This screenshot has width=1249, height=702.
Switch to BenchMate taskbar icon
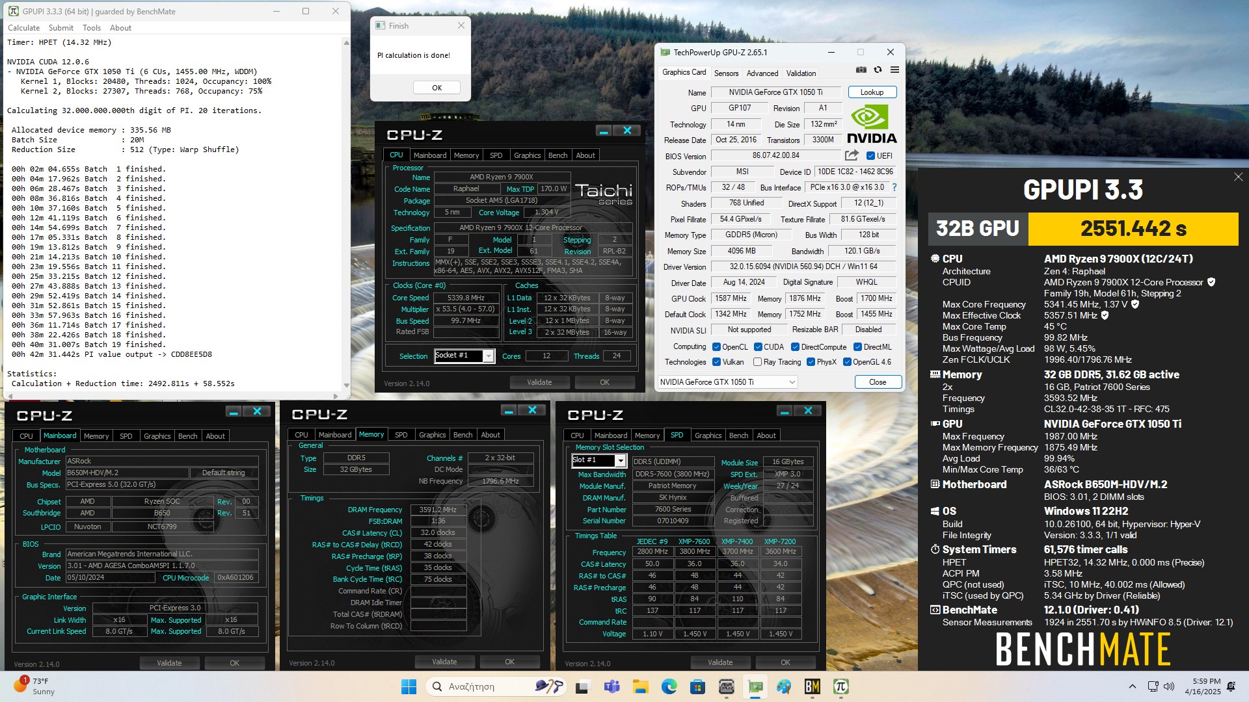pyautogui.click(x=812, y=686)
